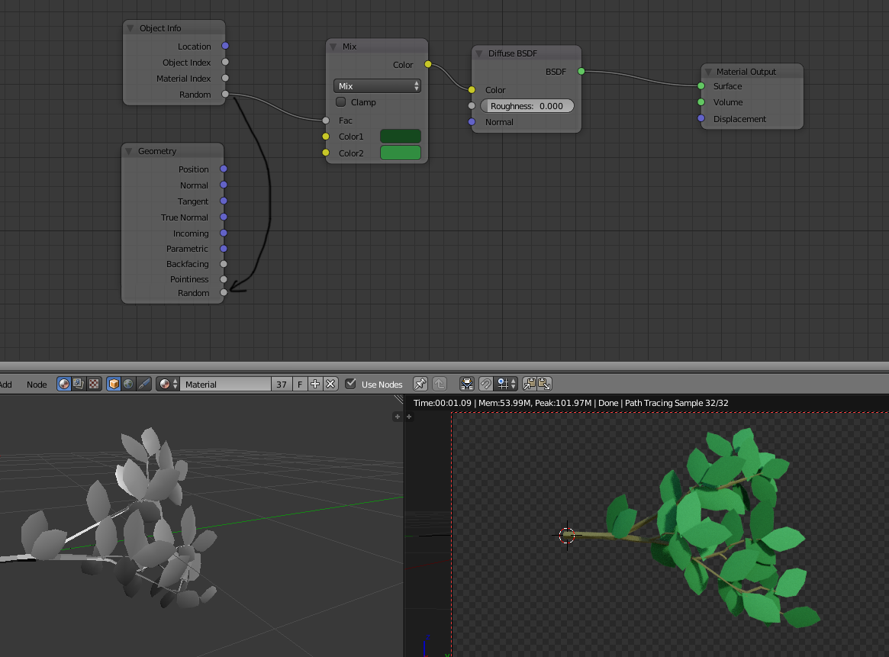Open the Color2 light green swatch
889x657 pixels.
(x=401, y=153)
